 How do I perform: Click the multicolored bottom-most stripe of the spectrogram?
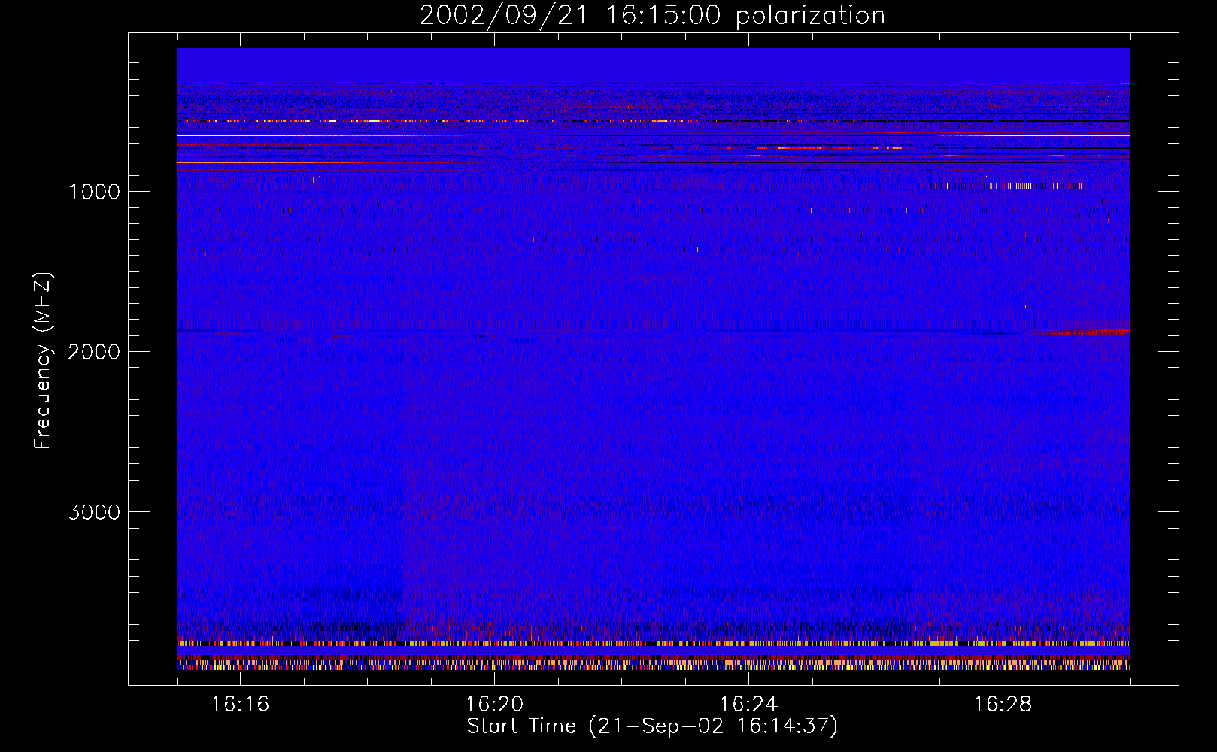click(653, 666)
